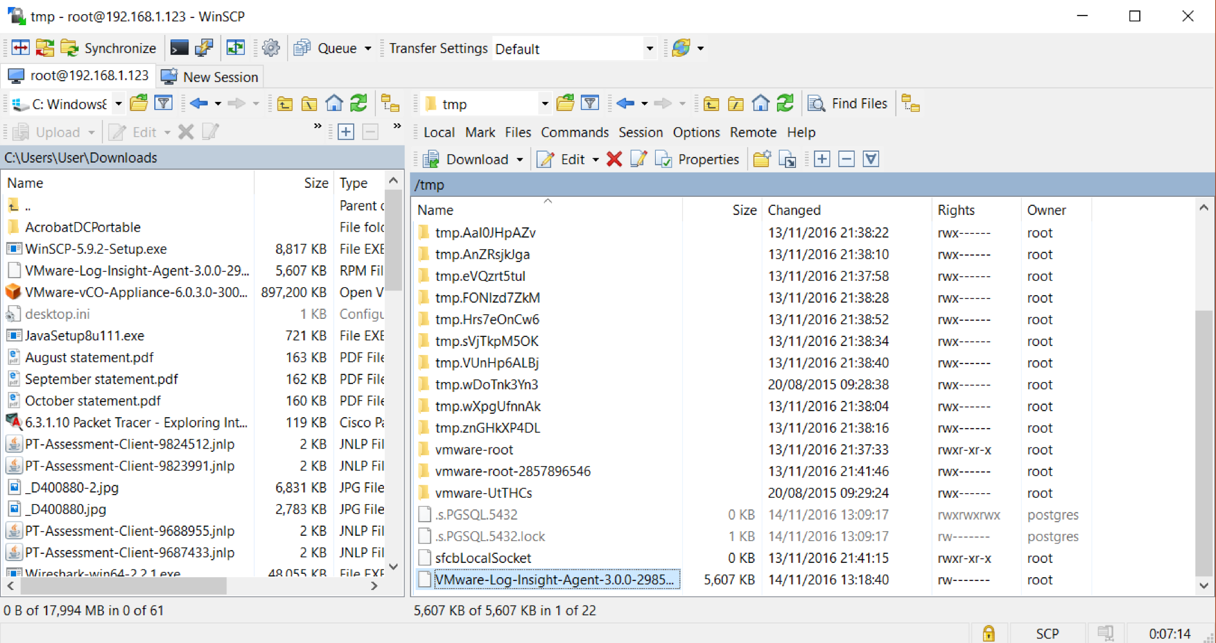
Task: Click the Synchronize button
Action: tap(108, 48)
